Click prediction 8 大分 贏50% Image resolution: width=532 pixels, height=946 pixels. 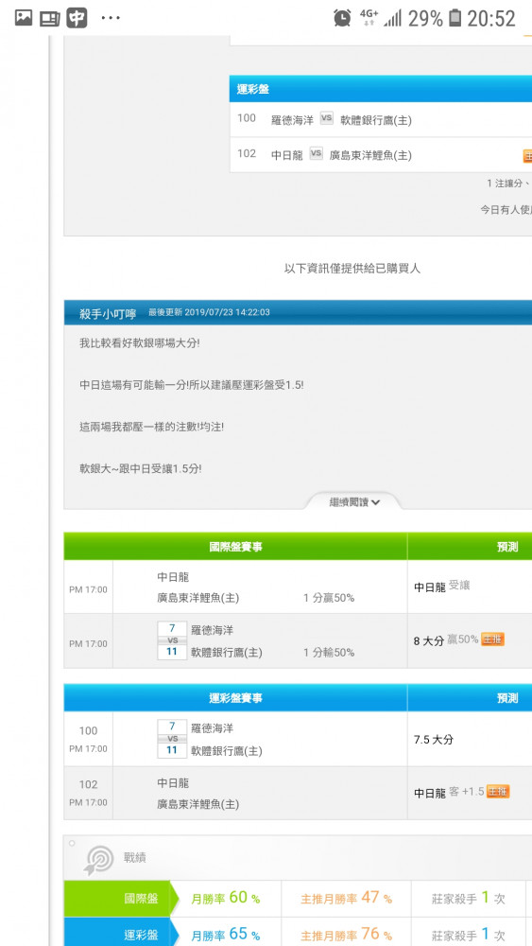pyautogui.click(x=446, y=640)
